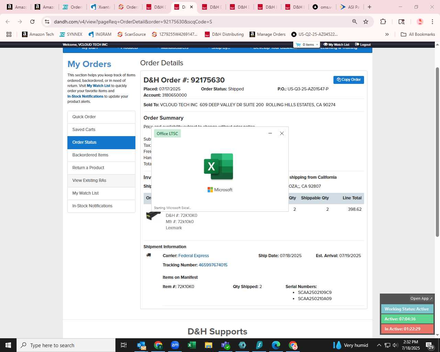Open File Explorer from taskbar
This screenshot has height=352, width=440.
click(209, 345)
